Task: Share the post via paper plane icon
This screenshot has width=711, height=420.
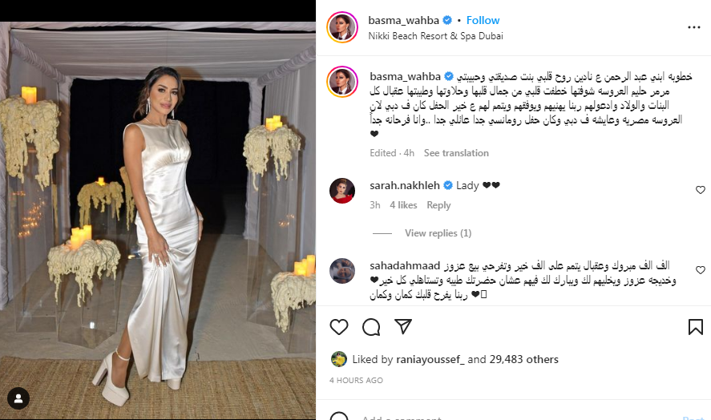Action: [402, 326]
